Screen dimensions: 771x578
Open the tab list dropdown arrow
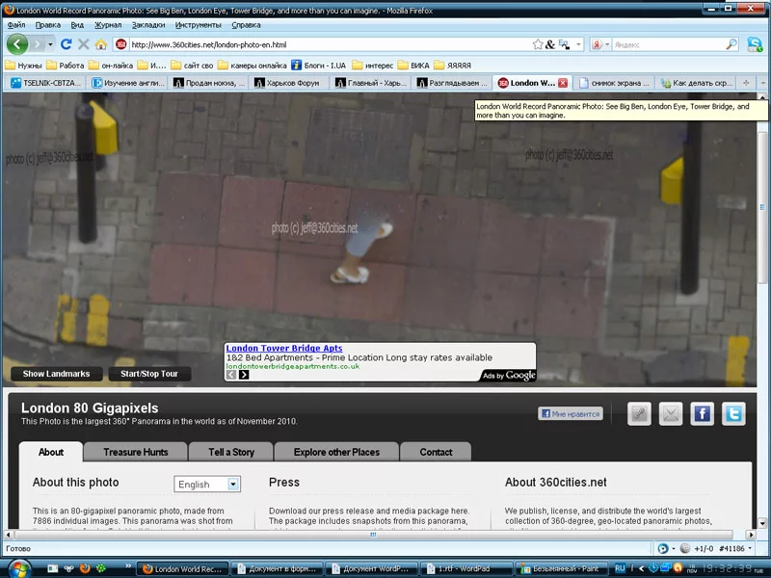pos(762,83)
